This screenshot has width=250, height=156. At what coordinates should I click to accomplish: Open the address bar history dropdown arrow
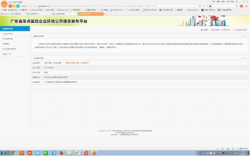point(204,6)
